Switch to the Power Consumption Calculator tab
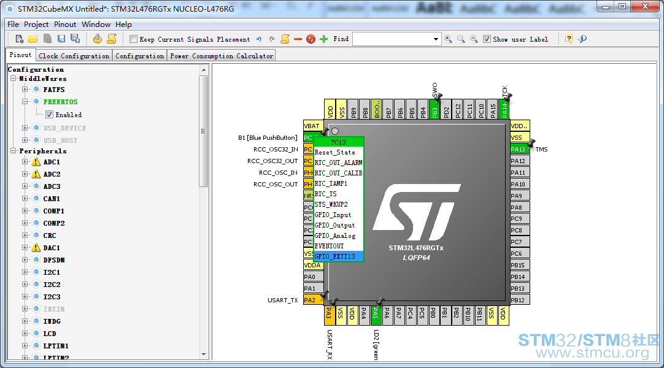Viewport: 664px width, 368px height. (x=222, y=56)
